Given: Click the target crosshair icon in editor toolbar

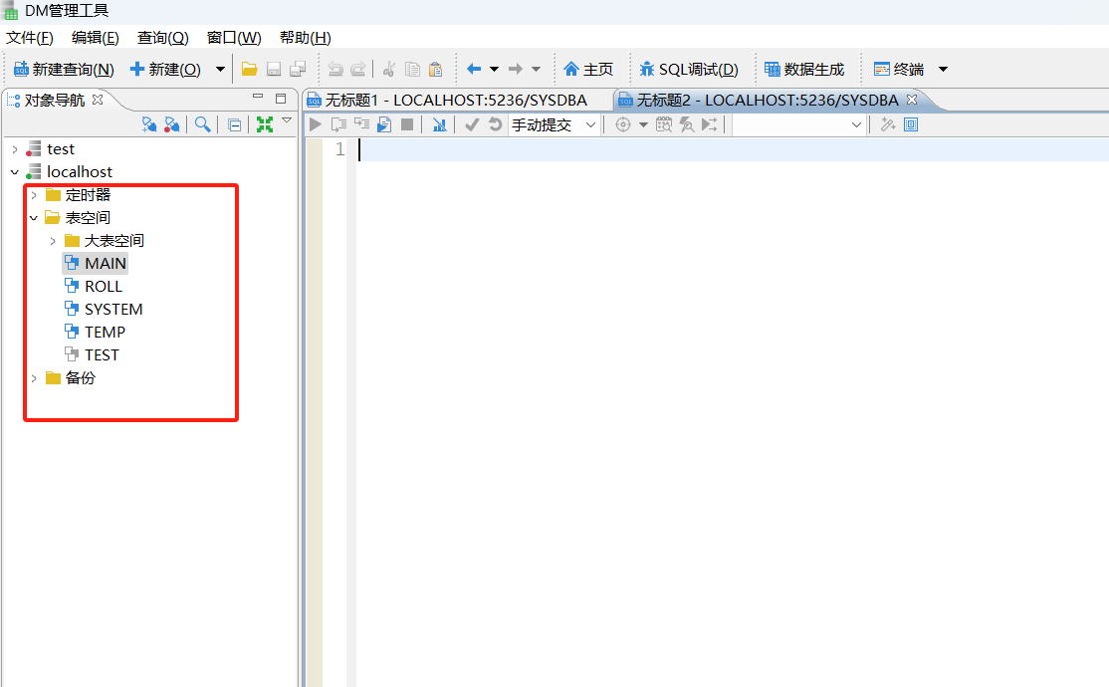Looking at the screenshot, I should 622,124.
